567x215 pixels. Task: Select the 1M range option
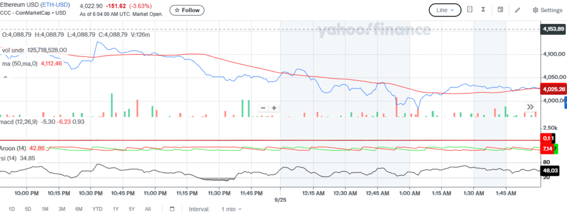tap(45, 209)
